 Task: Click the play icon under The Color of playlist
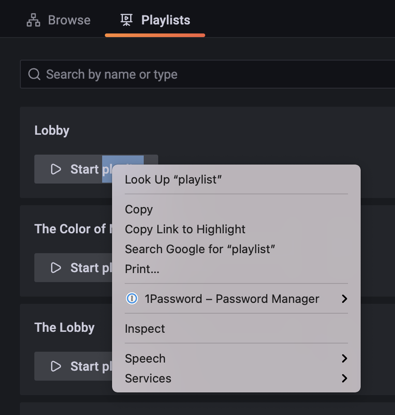click(x=56, y=268)
